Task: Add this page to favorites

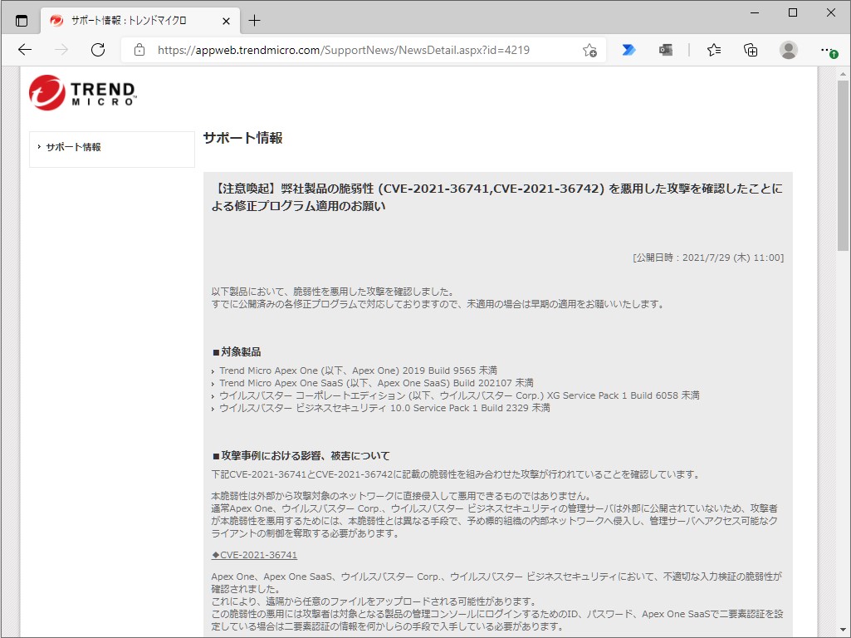Action: pos(589,50)
